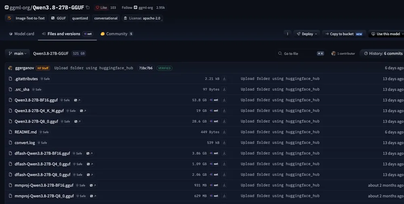Go to the ggml-org organization in title
The width and height of the screenshot is (404, 204).
point(19,7)
